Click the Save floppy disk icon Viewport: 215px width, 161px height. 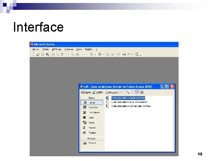(x=43, y=55)
